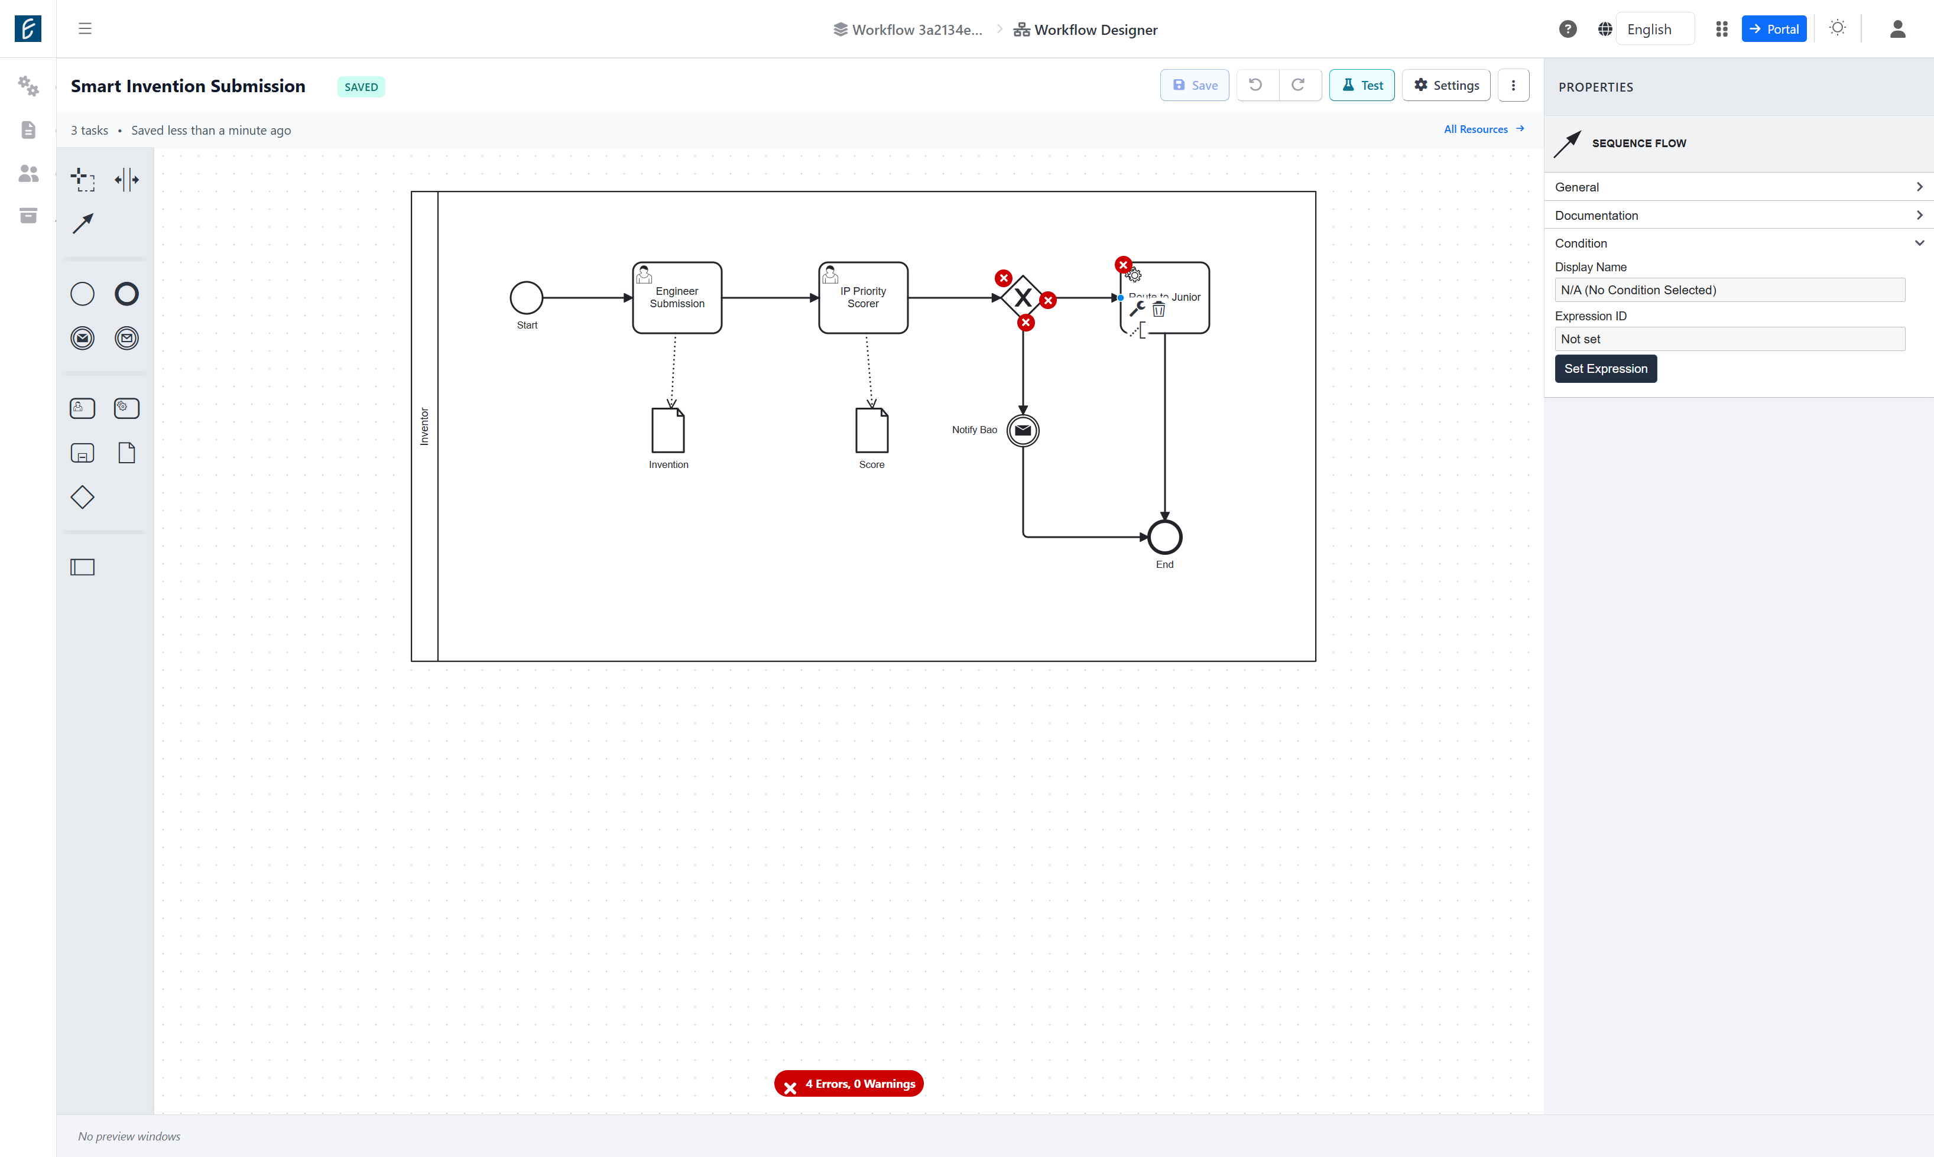Collapse the Condition properties section
Viewport: 1934px width, 1157px height.
tap(1738, 243)
